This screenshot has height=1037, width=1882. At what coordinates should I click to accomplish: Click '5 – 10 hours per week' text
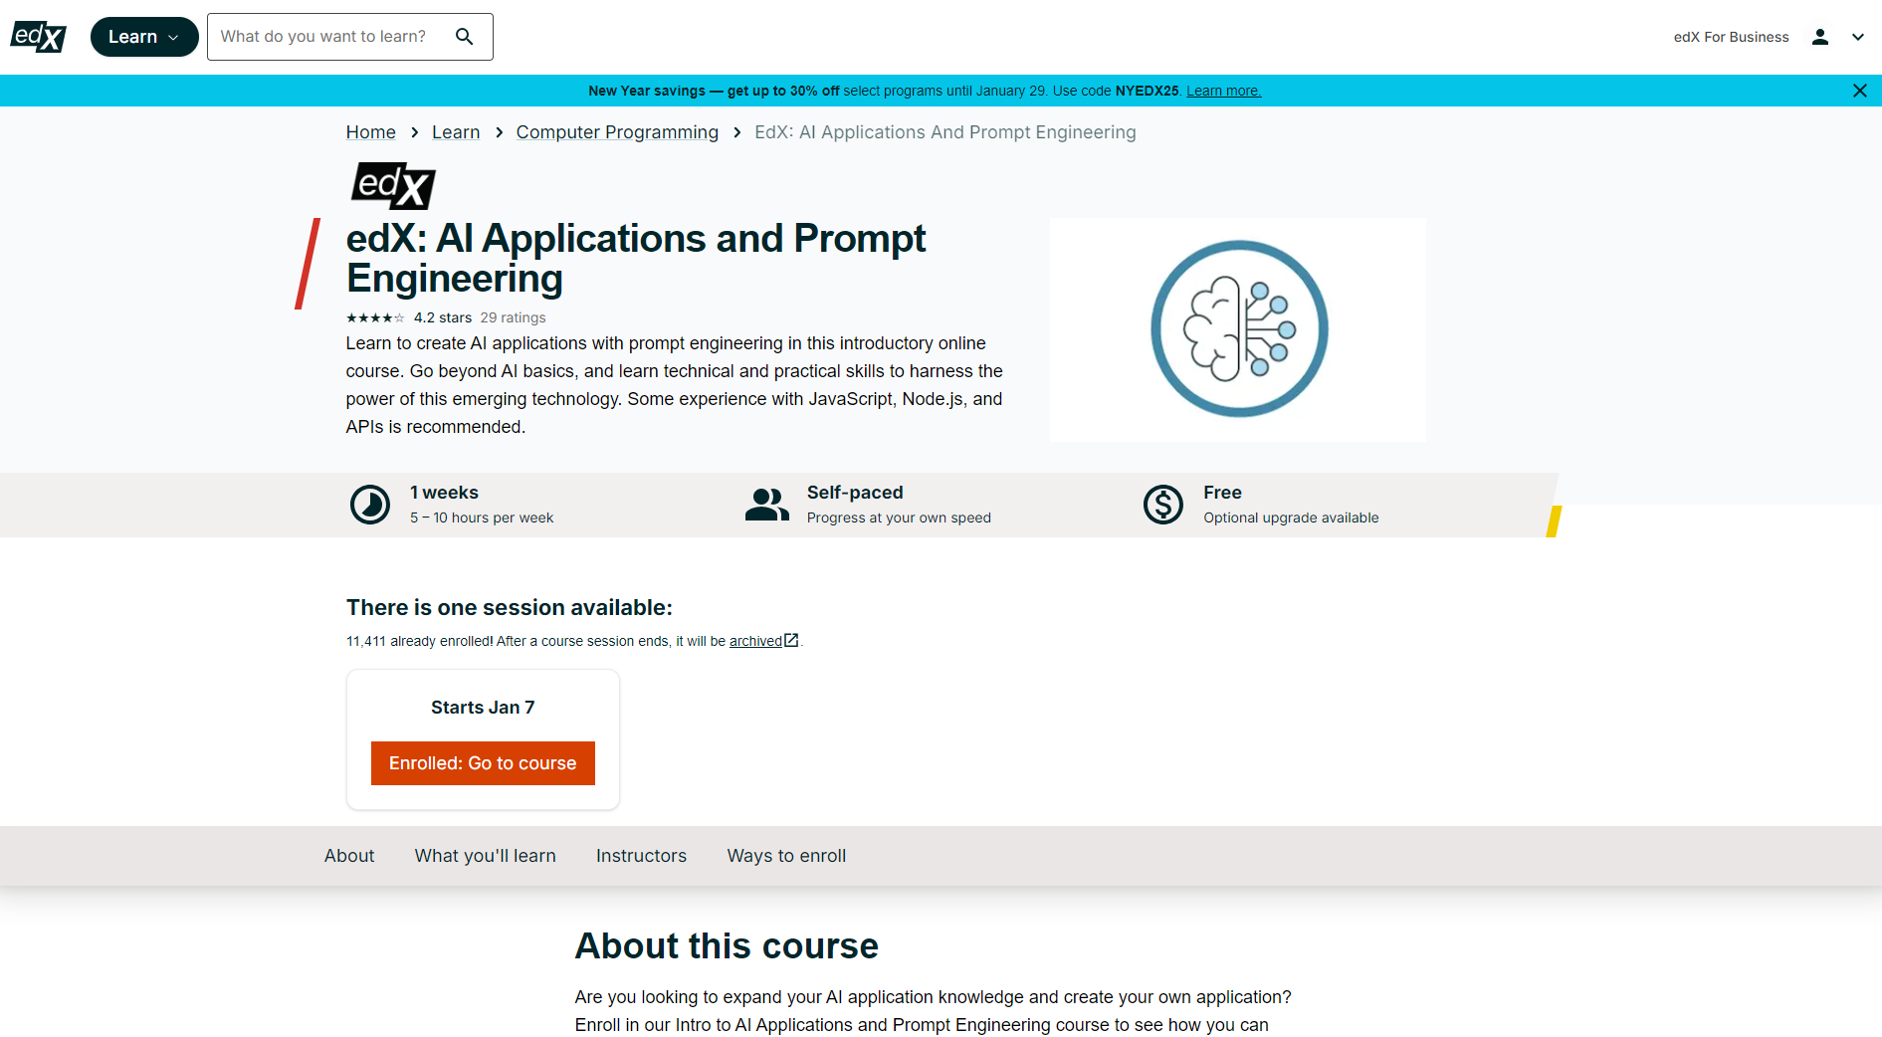[x=482, y=518]
